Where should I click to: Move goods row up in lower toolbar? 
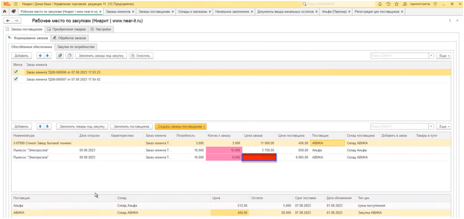pyautogui.click(x=40, y=126)
